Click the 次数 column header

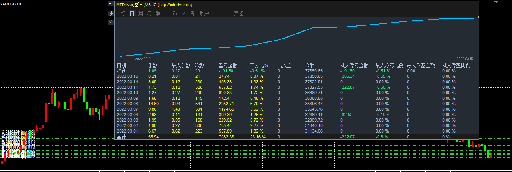(x=200, y=66)
